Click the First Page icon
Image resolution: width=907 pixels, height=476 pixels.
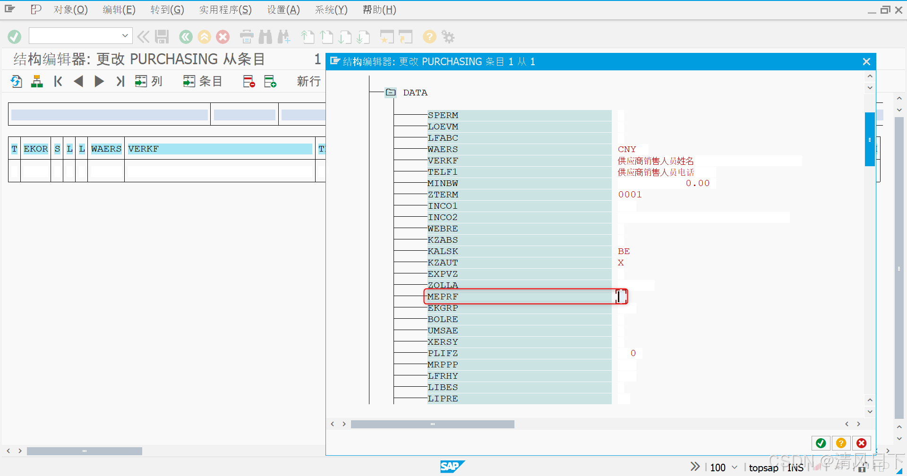point(308,36)
